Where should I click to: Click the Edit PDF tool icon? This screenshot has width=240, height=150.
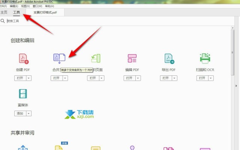pos(132,58)
